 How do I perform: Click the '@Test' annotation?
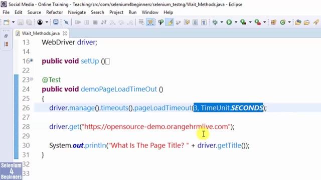tap(51, 80)
